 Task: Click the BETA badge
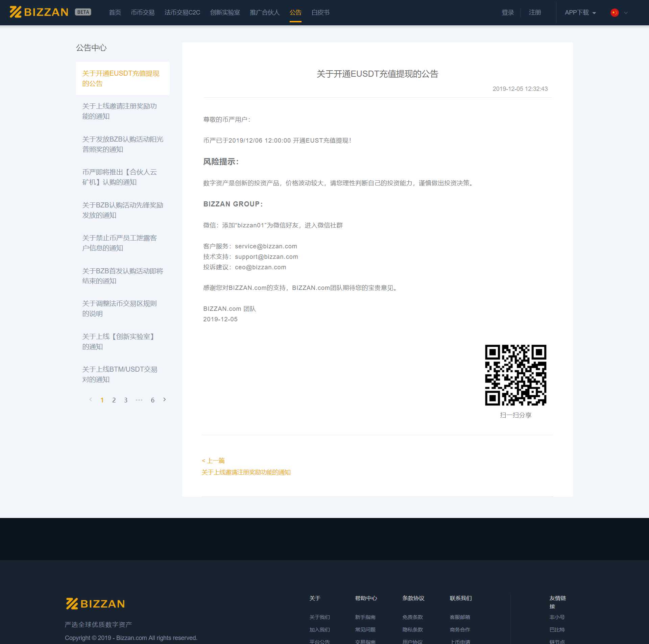pyautogui.click(x=83, y=12)
